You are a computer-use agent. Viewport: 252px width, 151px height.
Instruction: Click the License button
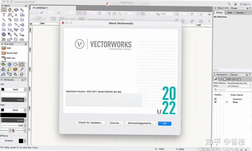coord(115,123)
